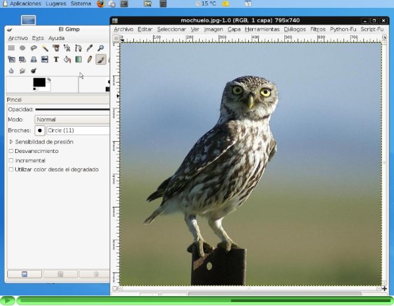The height and width of the screenshot is (306, 394).
Task: Open the Brochas brush preview selector
Action: click(39, 131)
